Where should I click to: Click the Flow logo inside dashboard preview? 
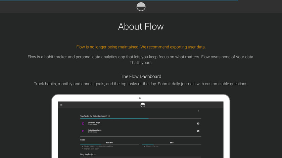pyautogui.click(x=143, y=105)
